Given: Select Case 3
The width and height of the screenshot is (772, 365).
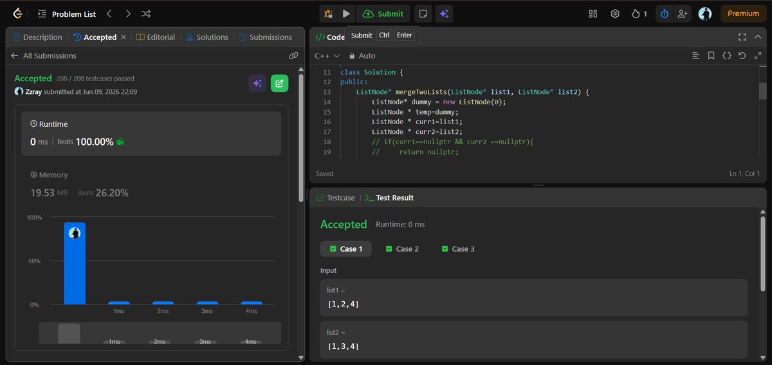Looking at the screenshot, I should click(458, 248).
